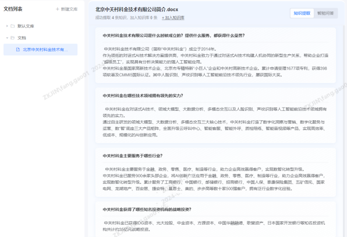Click the +加入知识库 link
The image size is (347, 237).
pos(173,18)
